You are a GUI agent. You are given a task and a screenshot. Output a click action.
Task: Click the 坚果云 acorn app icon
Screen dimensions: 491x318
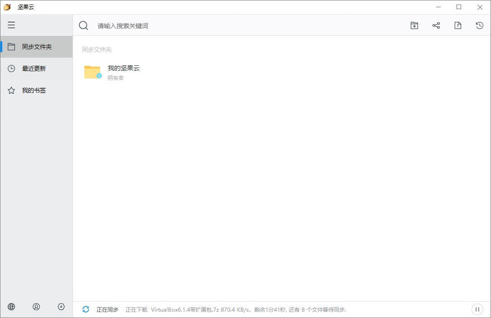coord(8,7)
